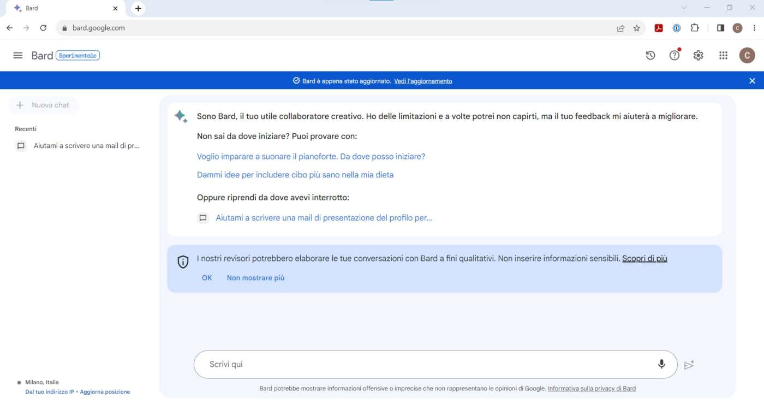Open Bard activity history icon
Viewport: 764px width, 410px height.
click(x=650, y=55)
